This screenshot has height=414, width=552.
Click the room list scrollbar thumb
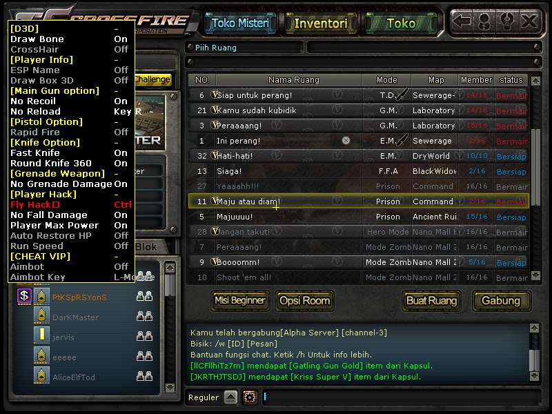pos(535,167)
